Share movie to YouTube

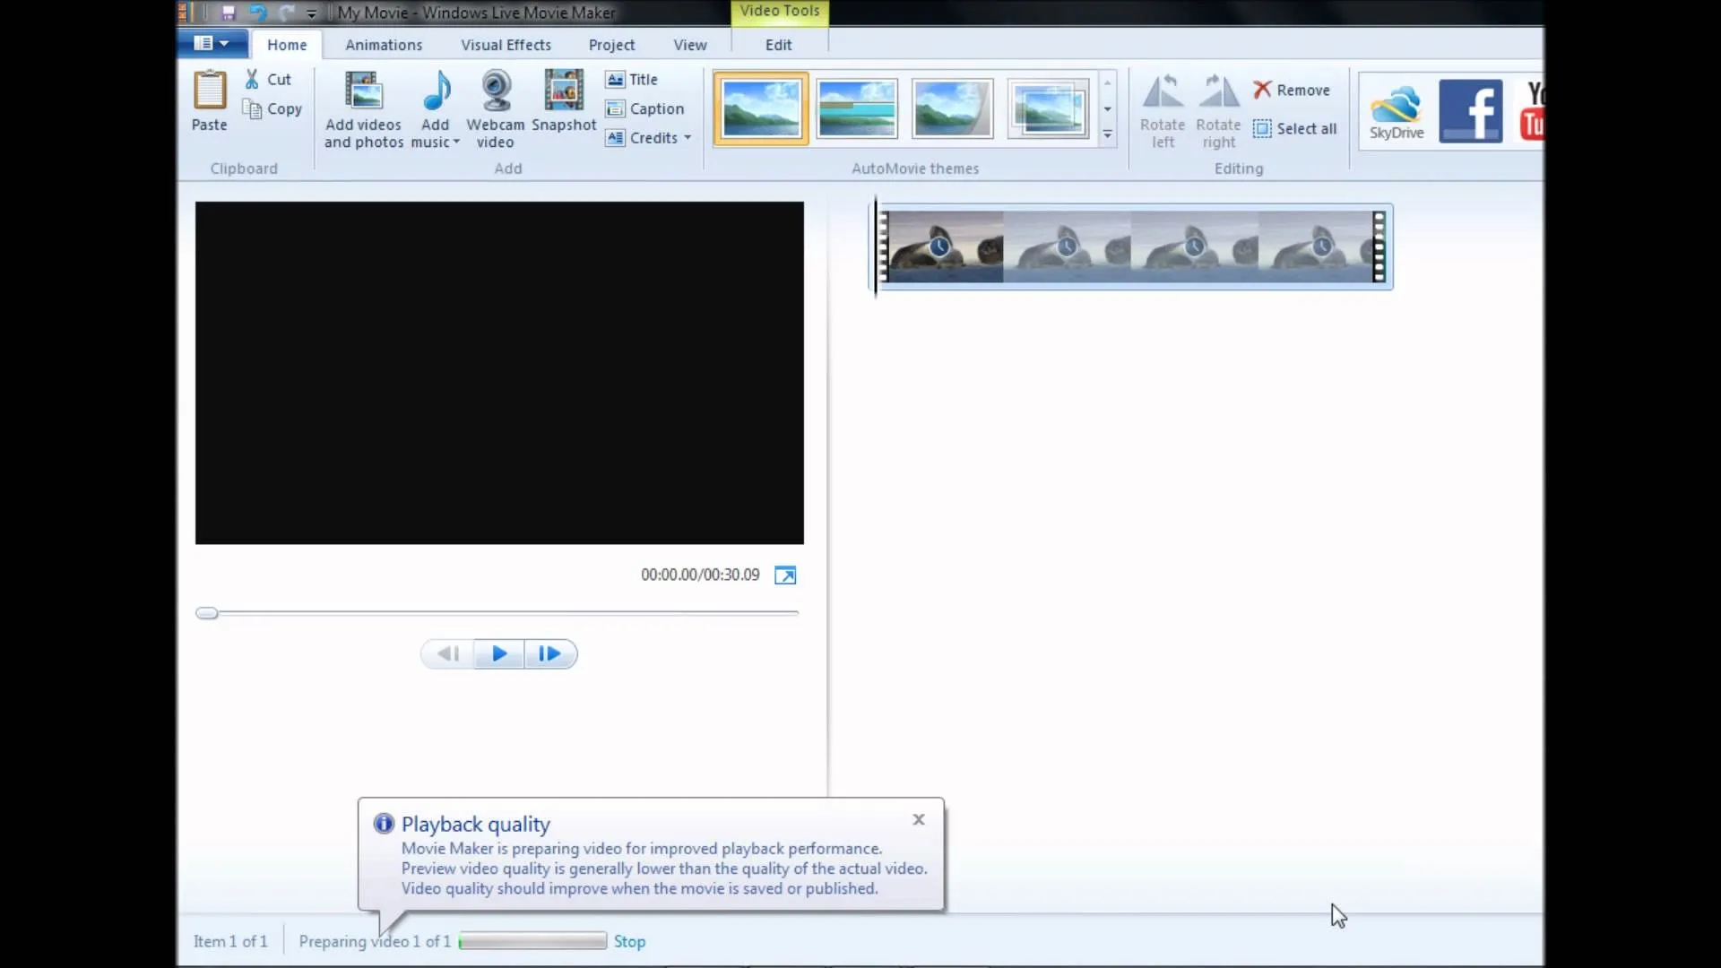pyautogui.click(x=1532, y=111)
